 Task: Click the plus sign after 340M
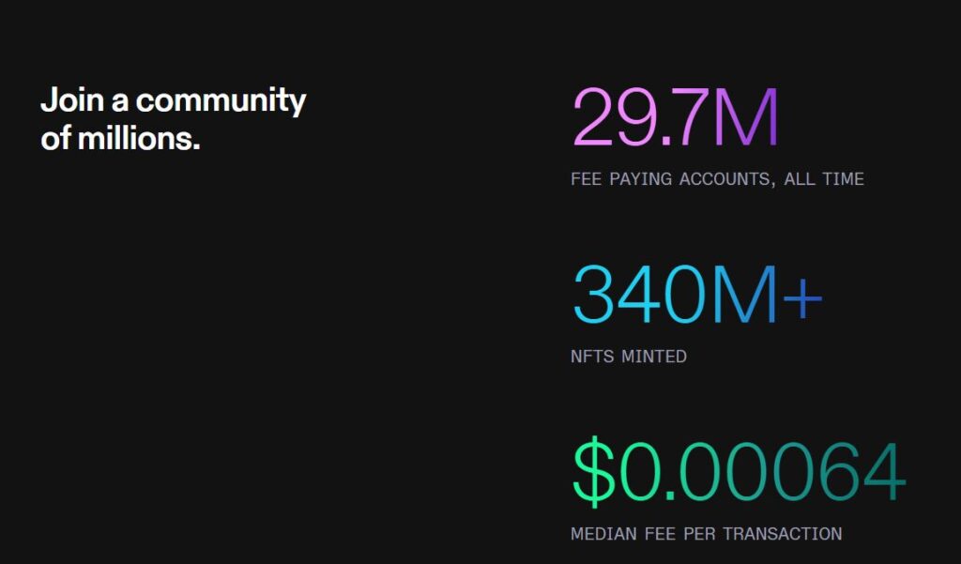[800, 297]
